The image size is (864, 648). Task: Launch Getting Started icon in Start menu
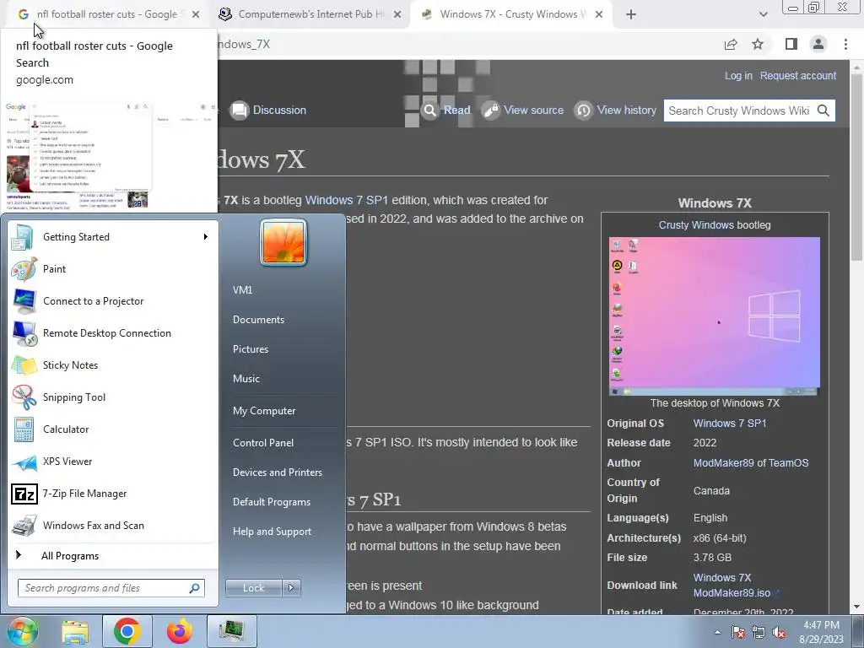(23, 237)
